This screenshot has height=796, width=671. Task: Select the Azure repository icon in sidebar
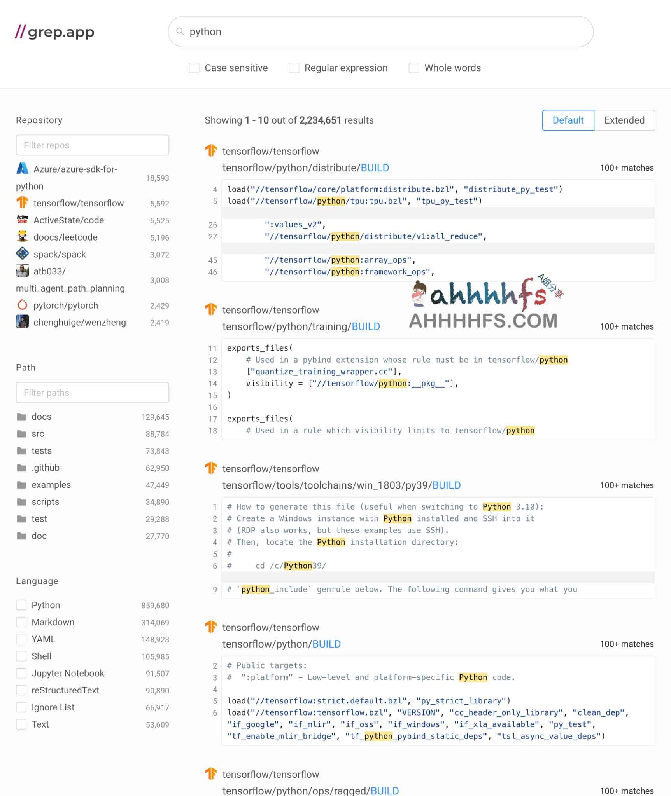coord(23,169)
